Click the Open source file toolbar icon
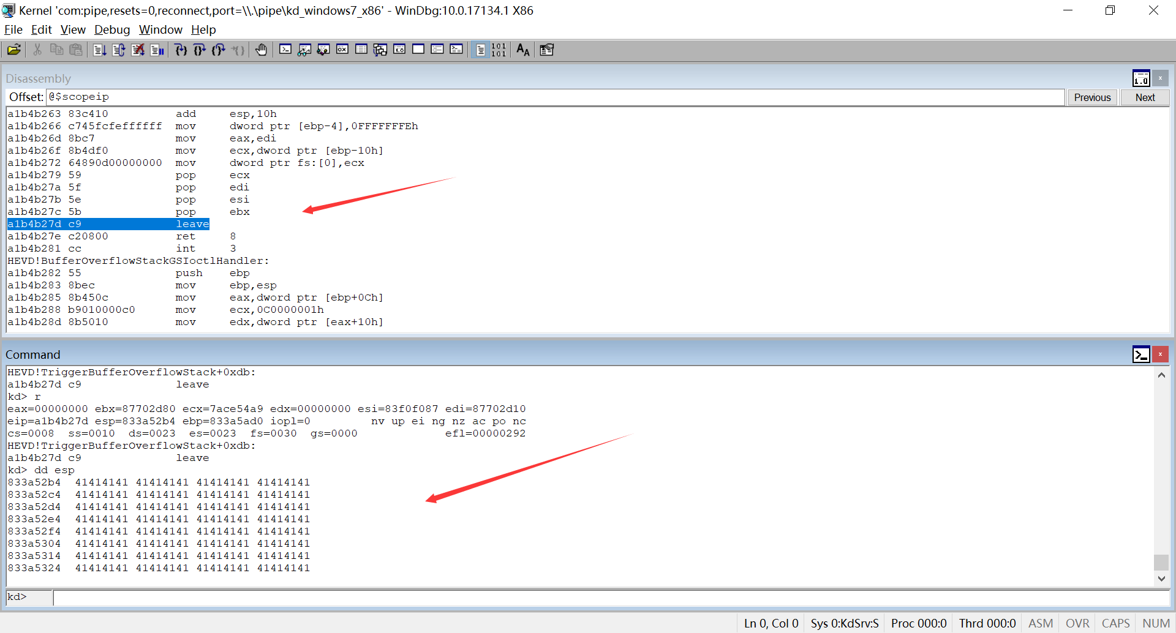Viewport: 1176px width, 633px height. [14, 50]
